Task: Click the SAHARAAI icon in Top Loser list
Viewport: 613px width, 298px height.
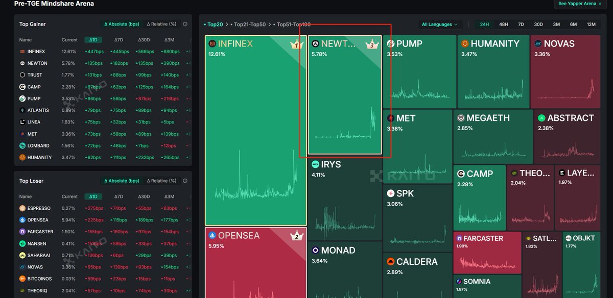Action: (x=22, y=255)
